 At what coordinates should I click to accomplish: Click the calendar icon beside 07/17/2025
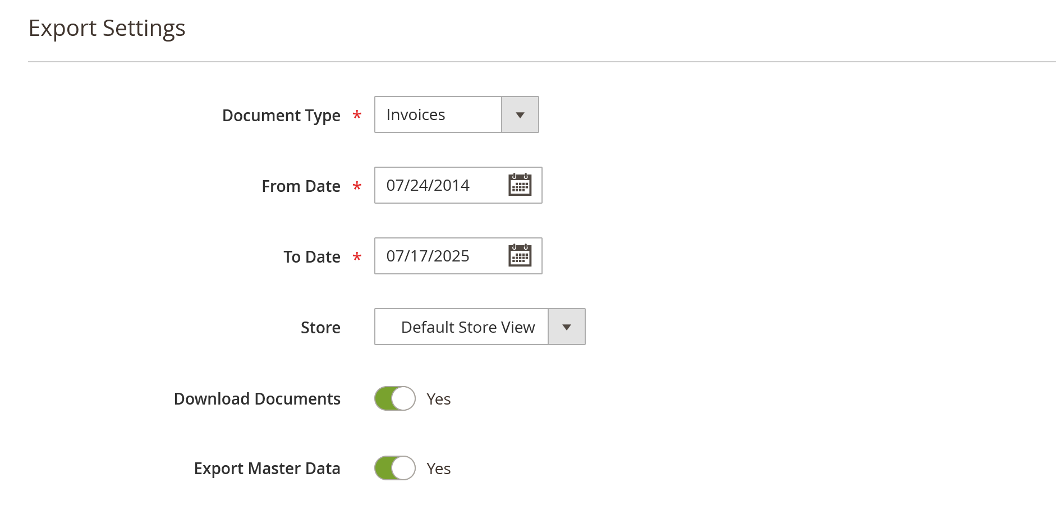[520, 256]
